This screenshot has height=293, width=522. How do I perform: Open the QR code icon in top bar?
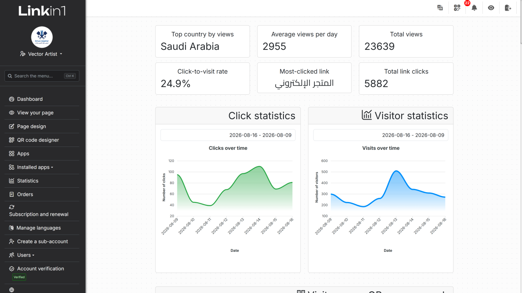point(457,8)
